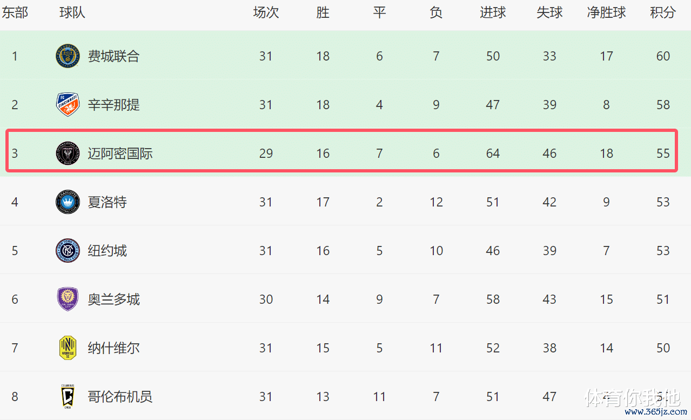The height and width of the screenshot is (420, 691).
Task: Click the Columbus Crew (哥伦布机员) logo
Action: point(68,397)
